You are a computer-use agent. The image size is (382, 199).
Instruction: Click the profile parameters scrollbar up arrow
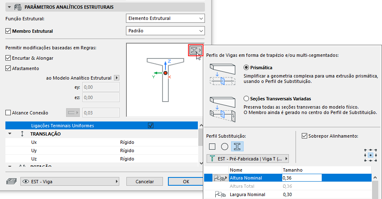375,177
